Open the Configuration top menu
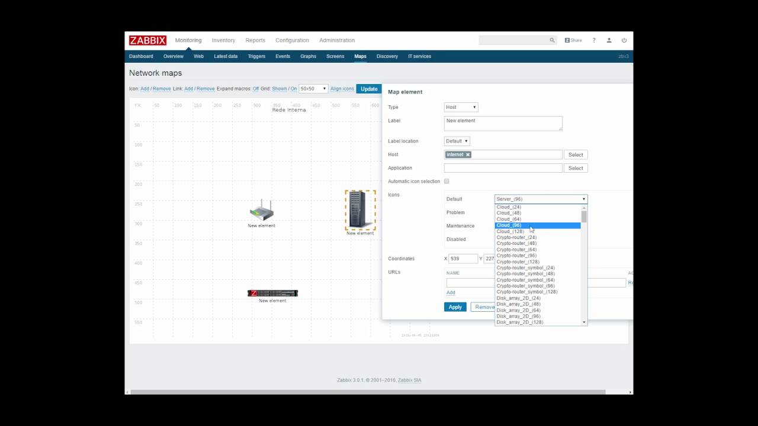This screenshot has height=426, width=758. click(x=292, y=40)
